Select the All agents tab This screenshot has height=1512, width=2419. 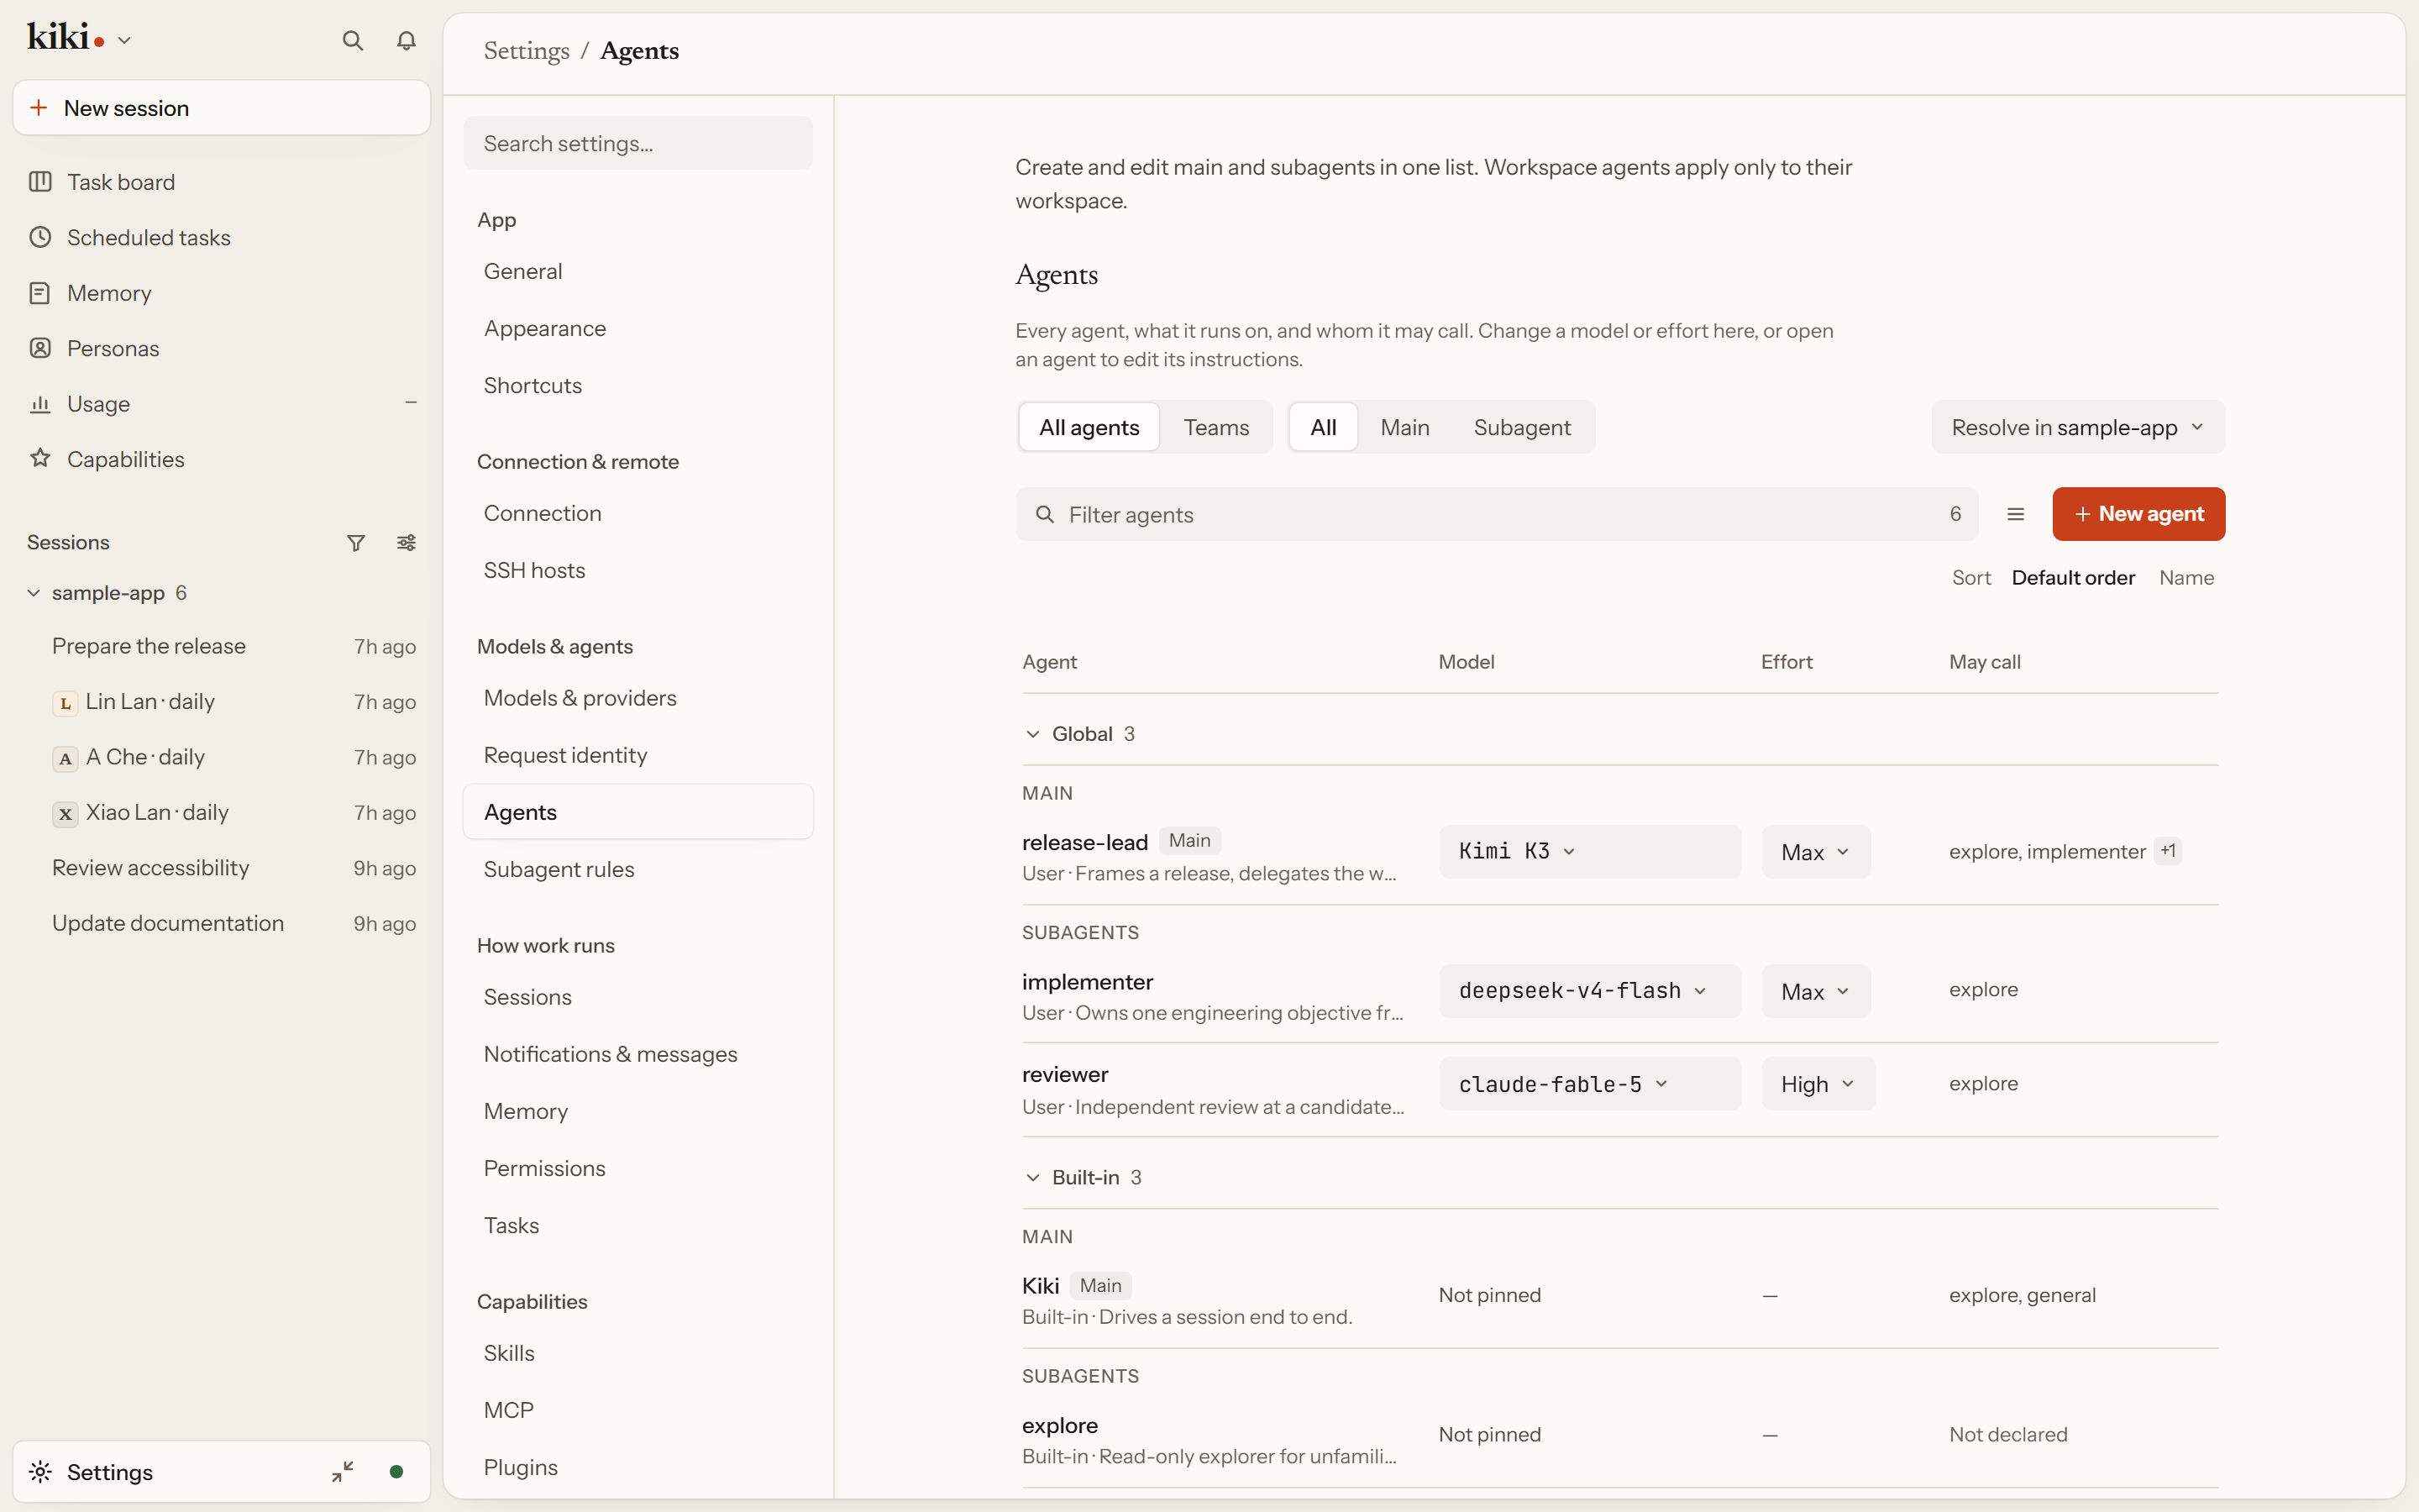pyautogui.click(x=1089, y=427)
